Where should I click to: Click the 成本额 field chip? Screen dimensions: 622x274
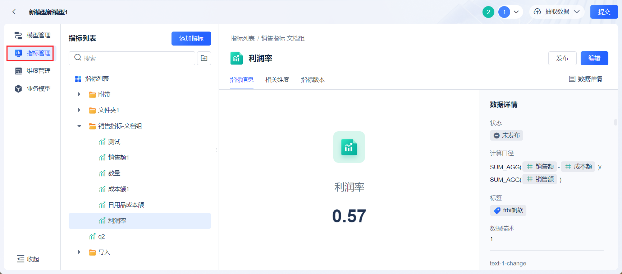click(x=578, y=166)
